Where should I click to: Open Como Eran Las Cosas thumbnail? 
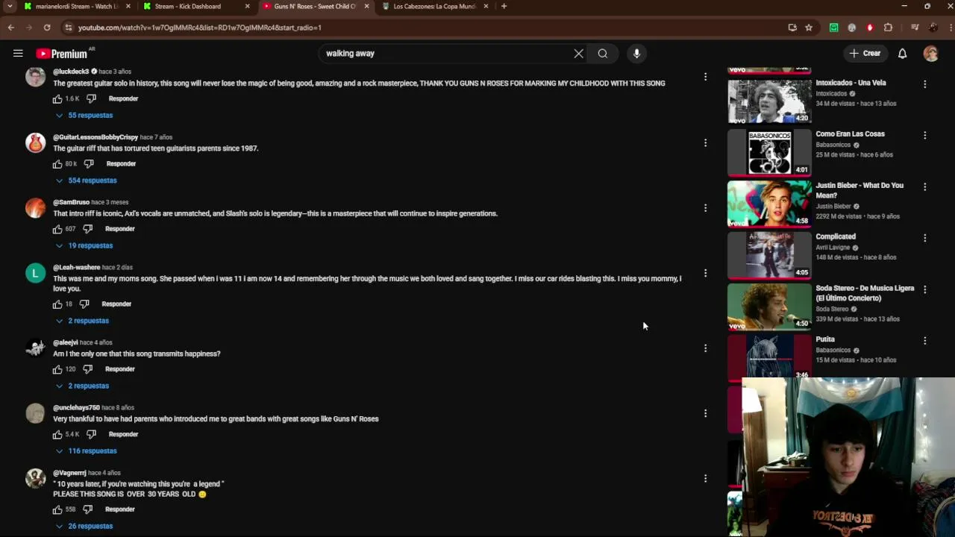point(769,152)
